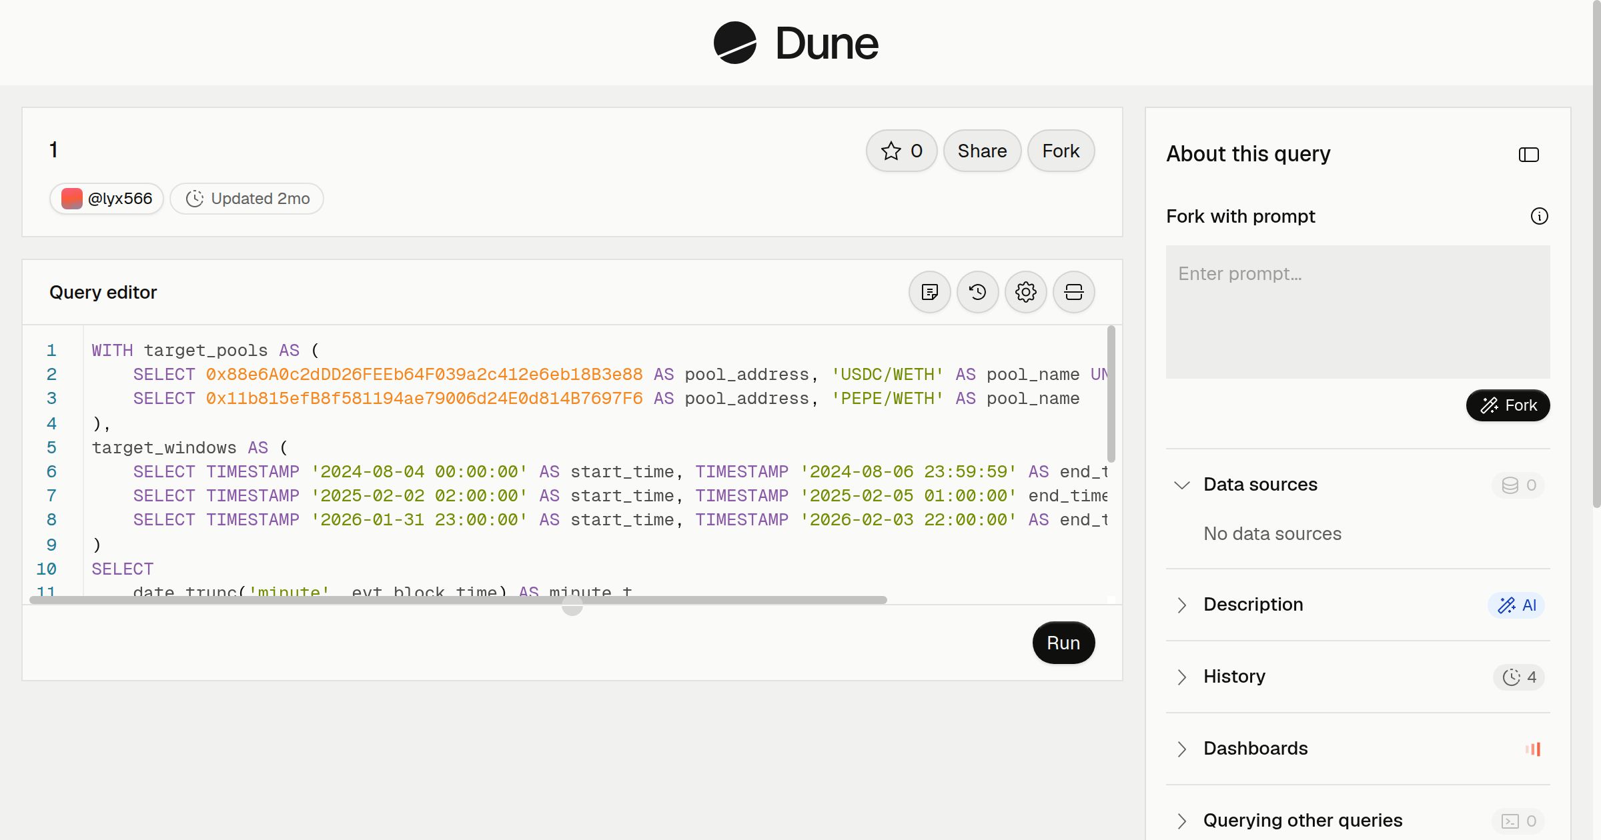Screen dimensions: 1601x840
Task: Generate AI description
Action: (x=1516, y=605)
